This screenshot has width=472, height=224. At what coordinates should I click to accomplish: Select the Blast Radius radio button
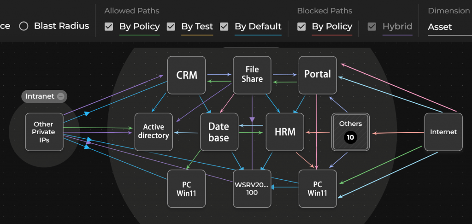point(24,26)
